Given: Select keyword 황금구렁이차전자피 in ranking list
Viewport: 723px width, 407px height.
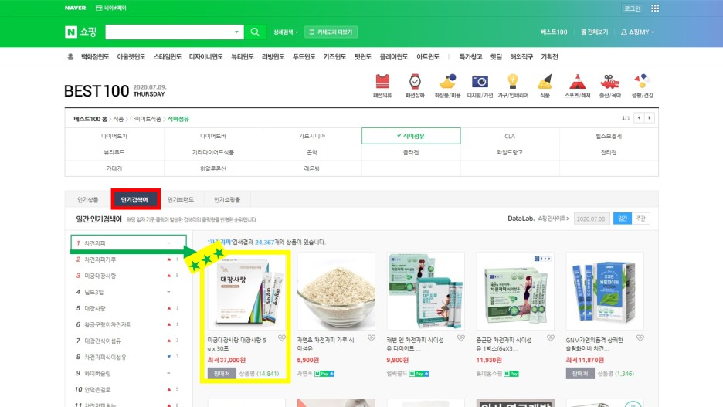Looking at the screenshot, I should (108, 324).
